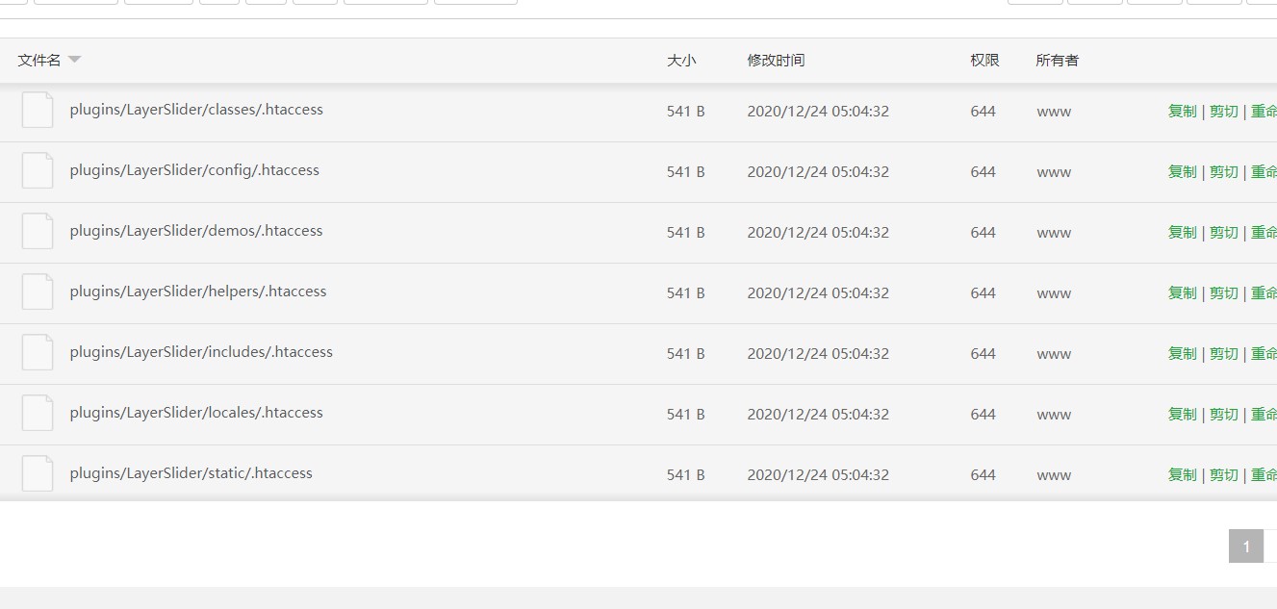Open plugins/LayerSlider/classes/.htaccess file name

[x=196, y=110]
